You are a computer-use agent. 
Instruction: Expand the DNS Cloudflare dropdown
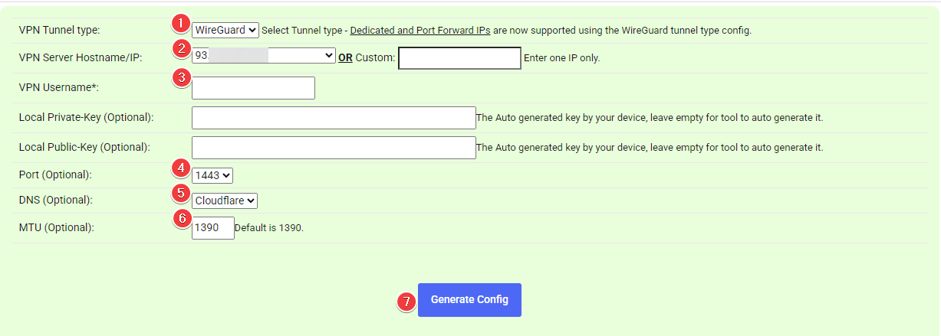coord(225,201)
